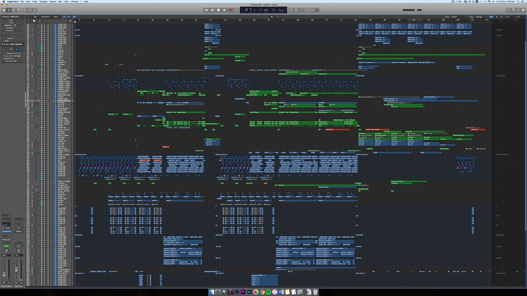Toggle the Inspector icon in control bar
527x296 pixels.
(9, 10)
